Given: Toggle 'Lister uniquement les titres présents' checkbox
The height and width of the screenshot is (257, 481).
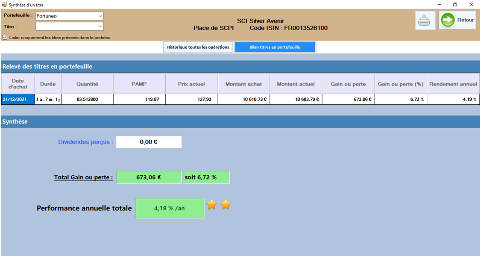Looking at the screenshot, I should point(5,38).
